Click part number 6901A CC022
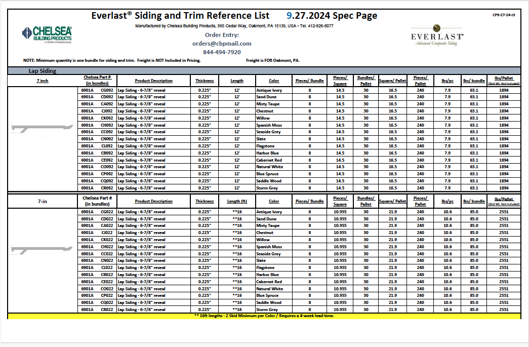Image resolution: width=529 pixels, height=347 pixels. 97,254
